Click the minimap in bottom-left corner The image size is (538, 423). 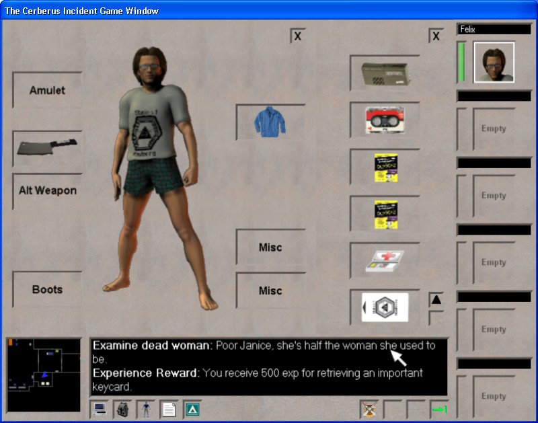(x=44, y=375)
